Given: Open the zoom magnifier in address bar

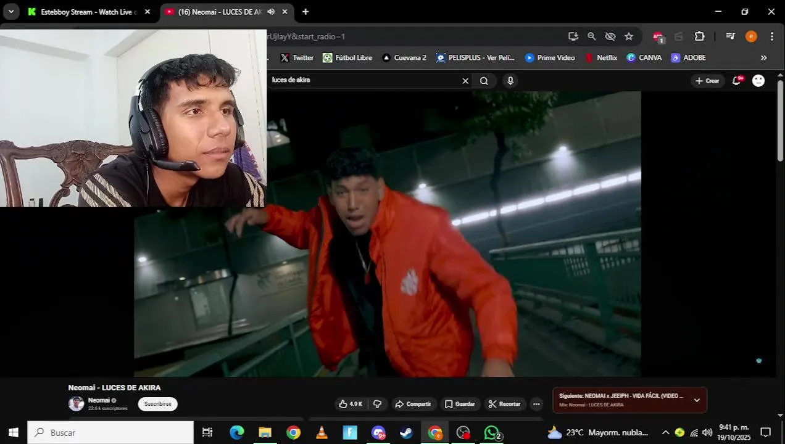Looking at the screenshot, I should pyautogui.click(x=592, y=36).
